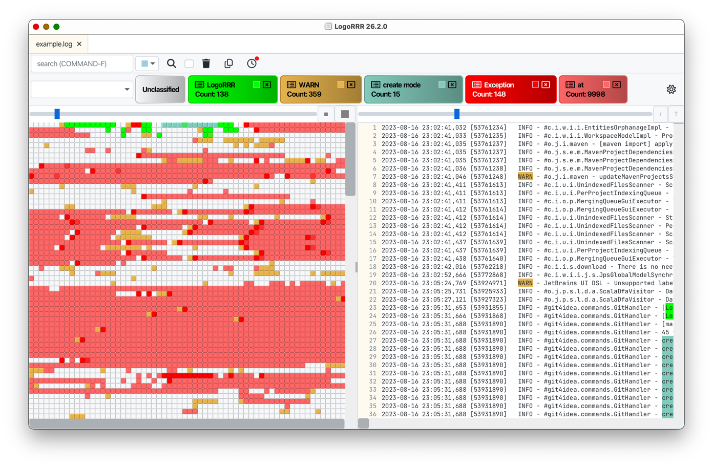The height and width of the screenshot is (467, 713).
Task: Click the log text horizontal scrollbar thumb
Action: click(363, 423)
